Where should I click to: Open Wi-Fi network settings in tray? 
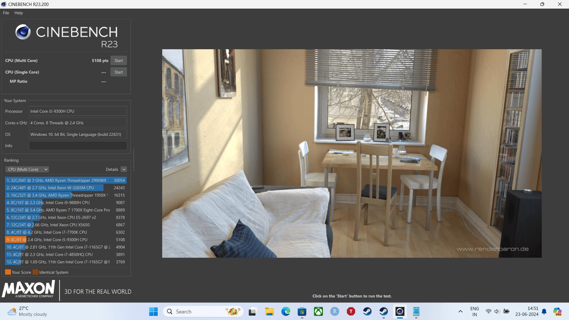coord(488,311)
